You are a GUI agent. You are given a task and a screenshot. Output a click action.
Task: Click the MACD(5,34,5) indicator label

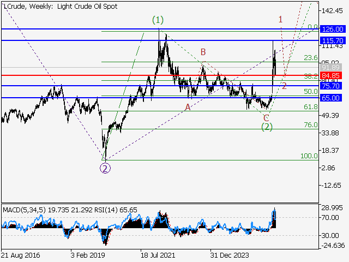click(x=24, y=209)
